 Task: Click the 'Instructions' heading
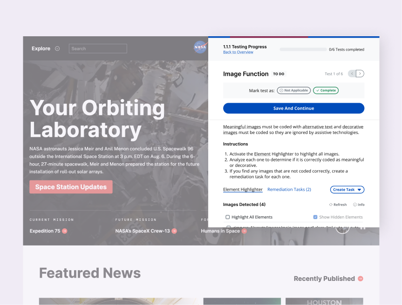click(235, 144)
